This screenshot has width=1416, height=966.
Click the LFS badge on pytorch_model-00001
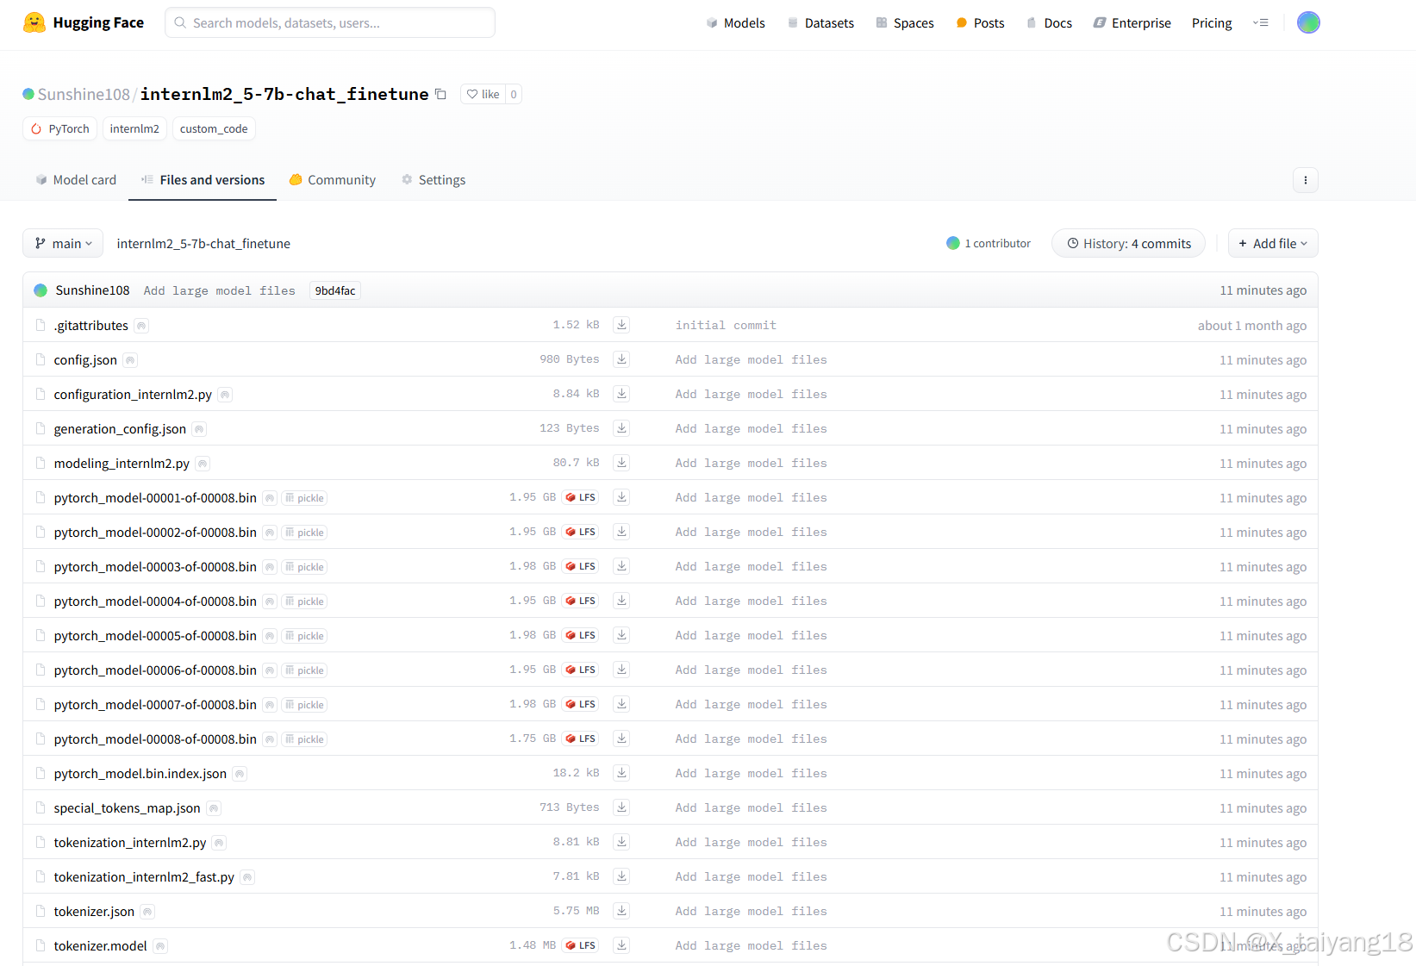click(580, 497)
